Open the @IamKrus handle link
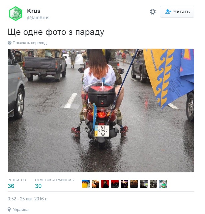Viewport: 205px width, 214px height. tap(38, 18)
